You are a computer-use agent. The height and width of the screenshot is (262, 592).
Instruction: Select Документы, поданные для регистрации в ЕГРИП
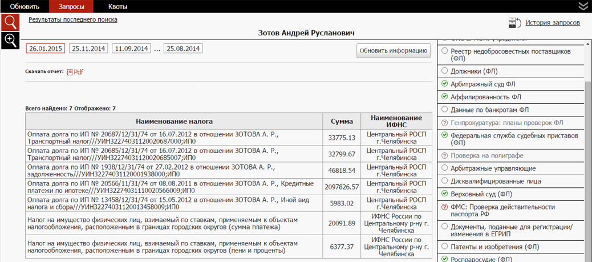tap(511, 231)
